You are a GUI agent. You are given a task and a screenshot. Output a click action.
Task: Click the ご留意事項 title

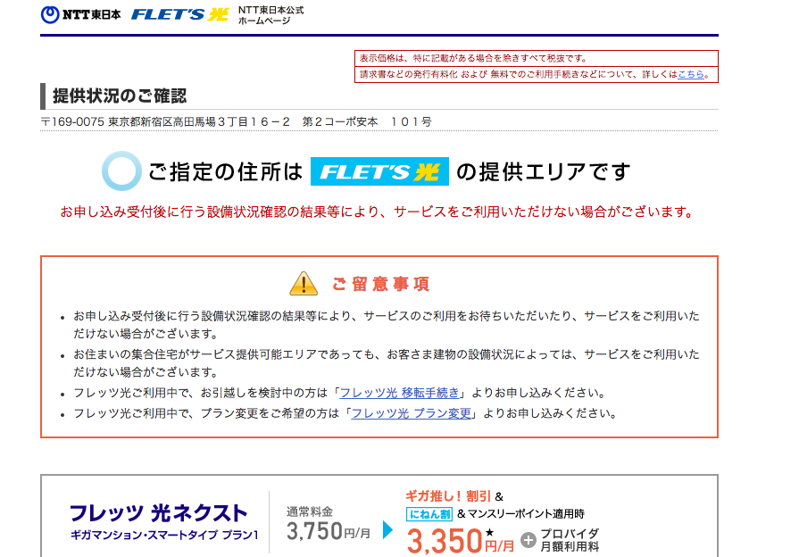pos(380,284)
